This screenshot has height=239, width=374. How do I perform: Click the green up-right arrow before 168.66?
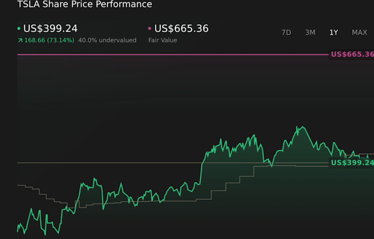(x=20, y=40)
